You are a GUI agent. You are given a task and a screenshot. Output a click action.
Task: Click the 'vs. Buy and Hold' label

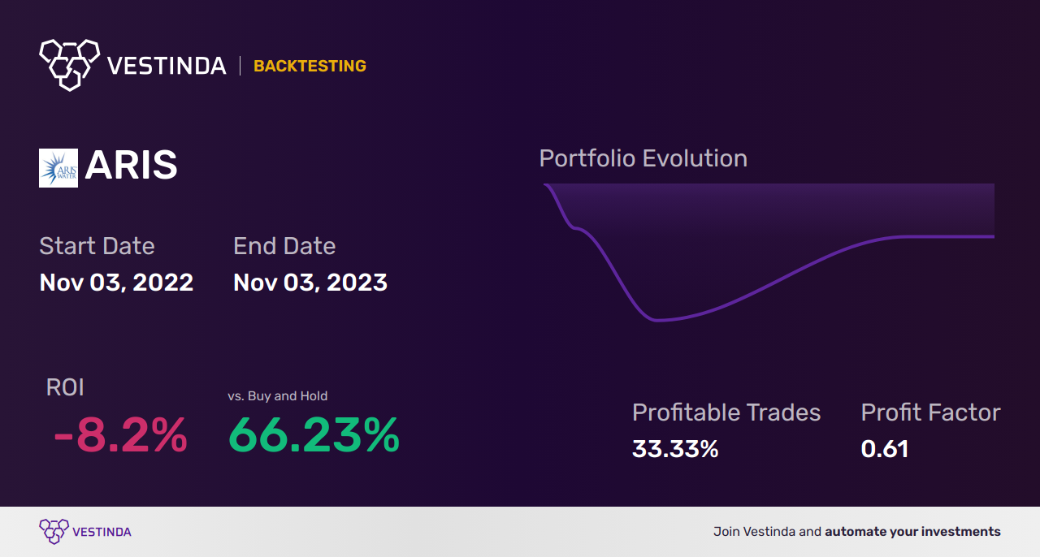point(278,396)
